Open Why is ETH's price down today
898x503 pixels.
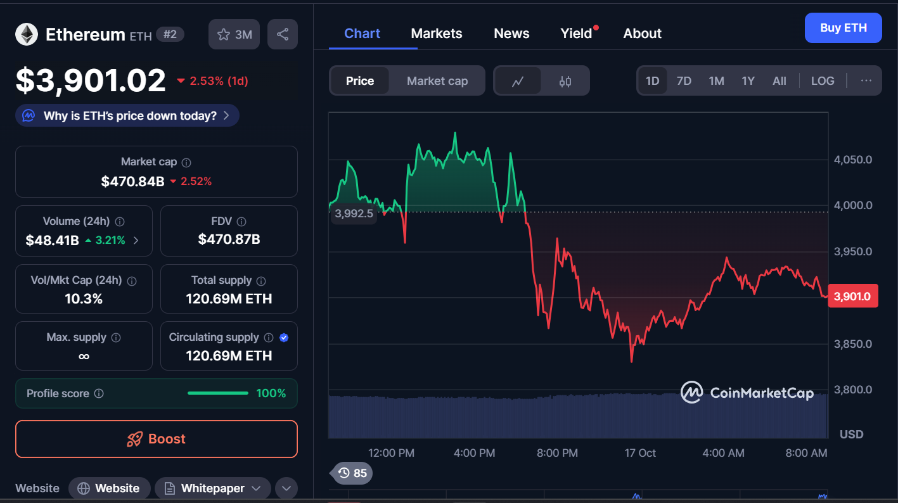click(127, 116)
